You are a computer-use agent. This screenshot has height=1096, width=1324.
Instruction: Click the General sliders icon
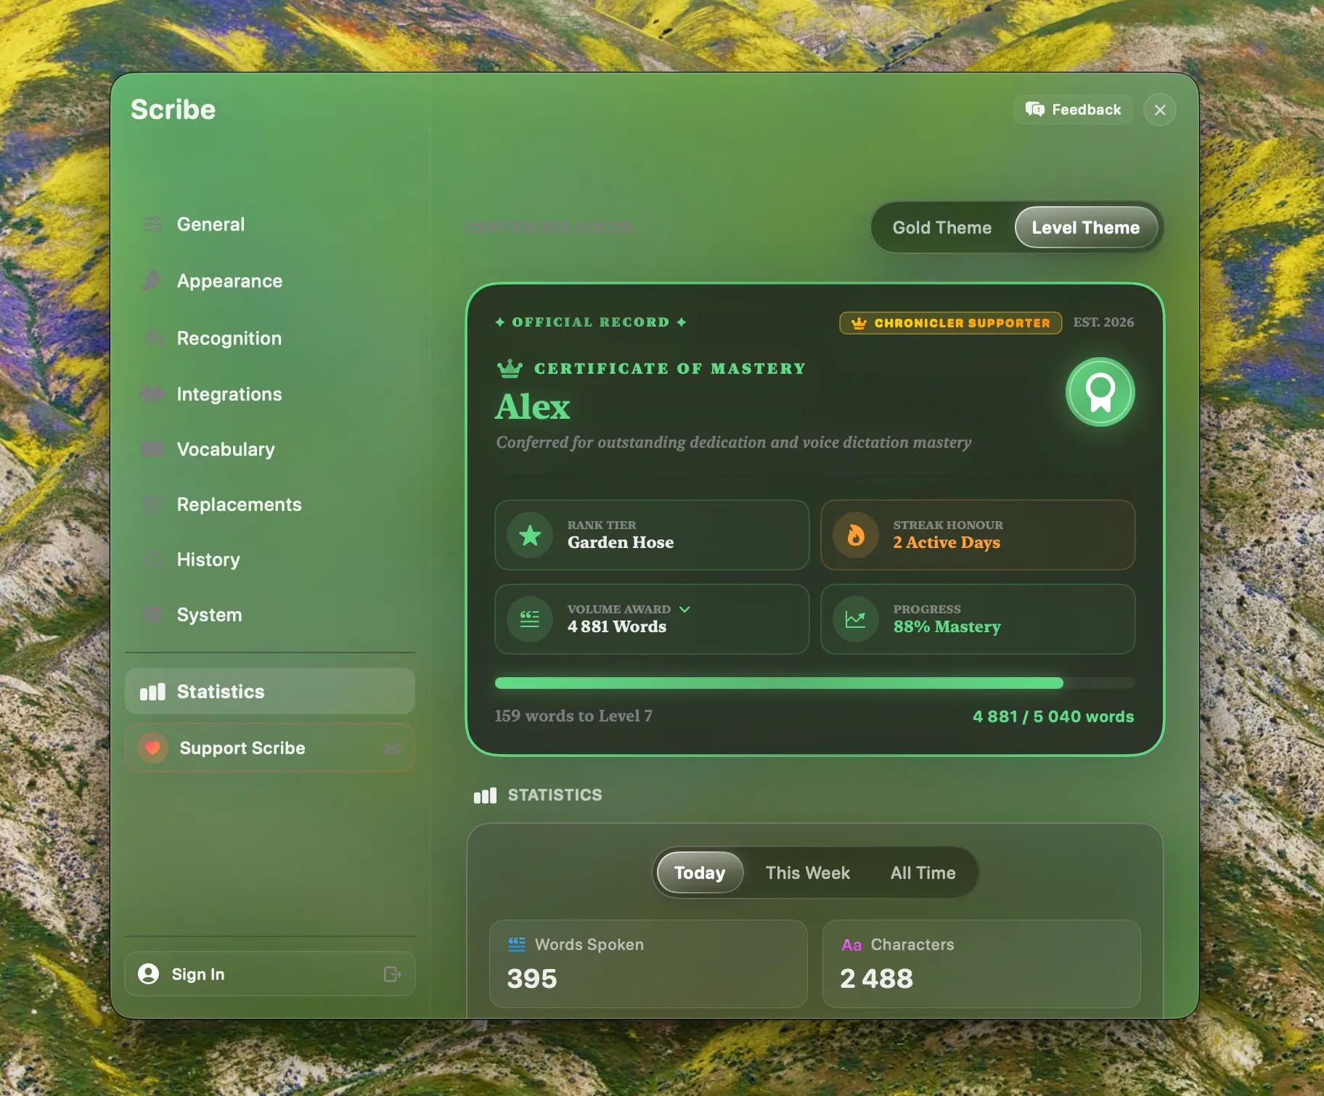(x=152, y=224)
